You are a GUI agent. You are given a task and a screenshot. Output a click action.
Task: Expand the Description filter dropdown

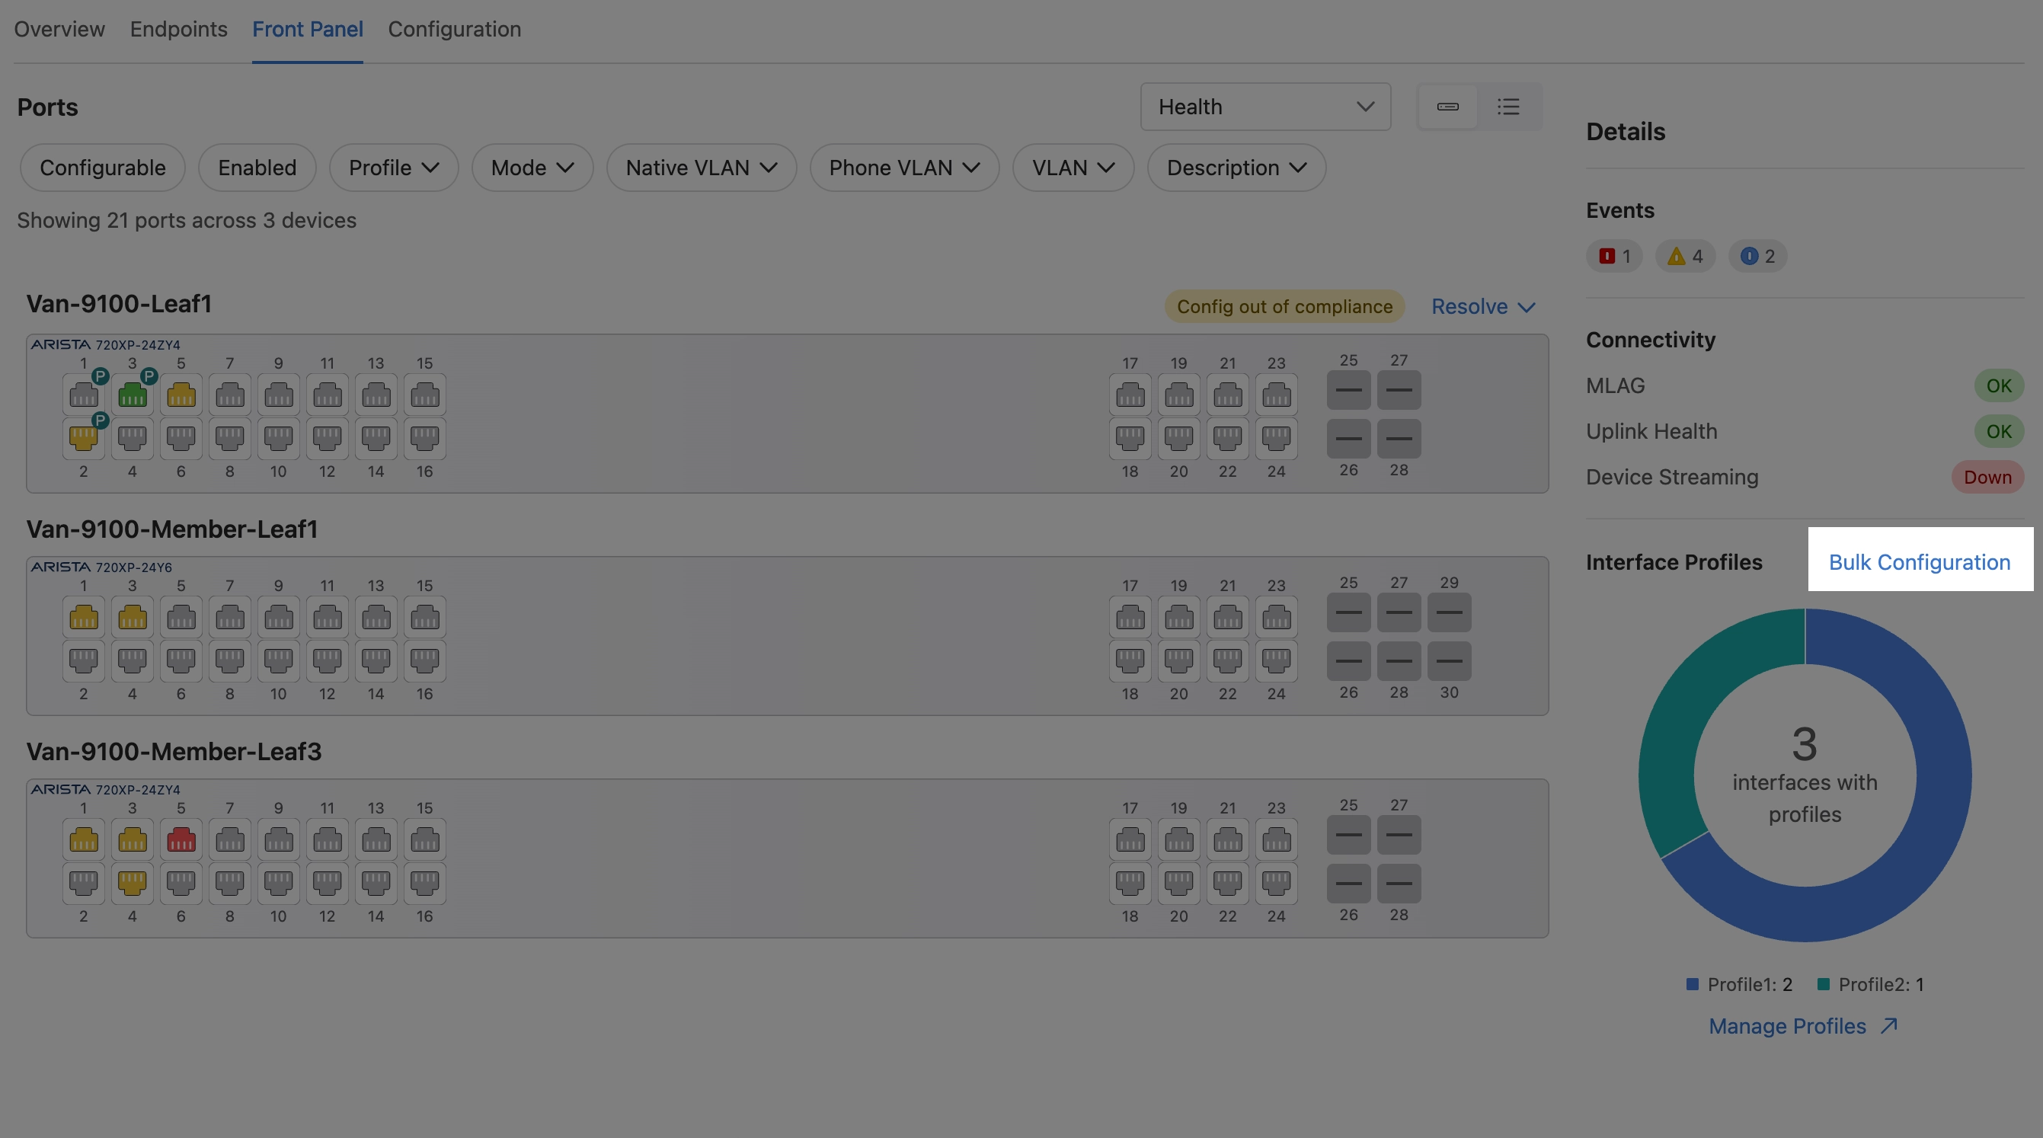click(x=1236, y=168)
